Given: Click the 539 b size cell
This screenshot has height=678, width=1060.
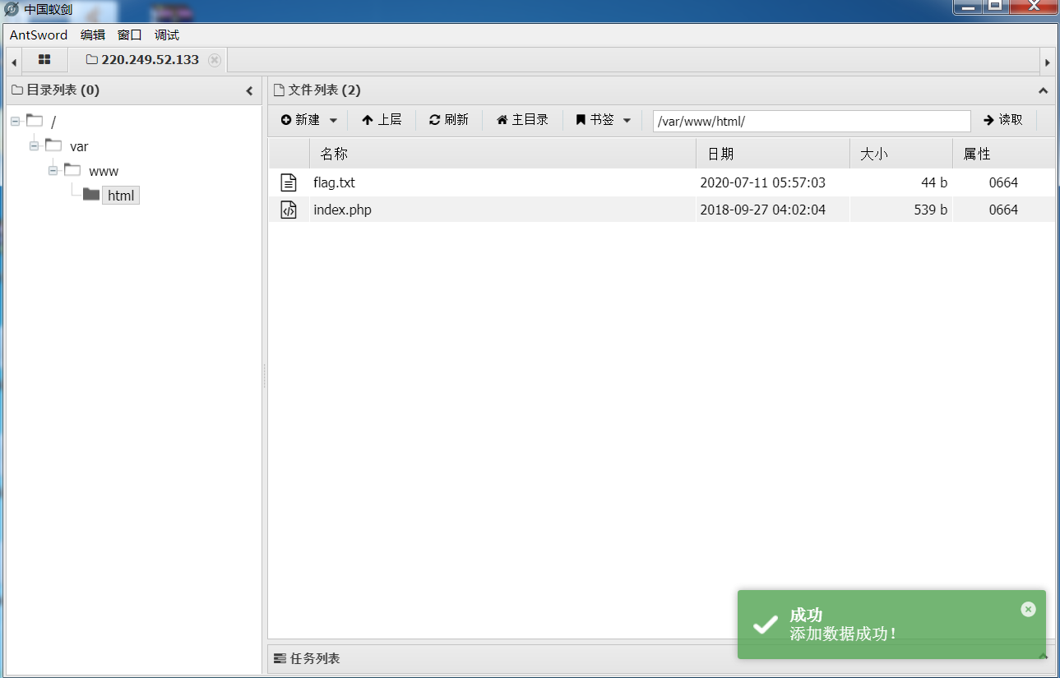Looking at the screenshot, I should pos(930,210).
